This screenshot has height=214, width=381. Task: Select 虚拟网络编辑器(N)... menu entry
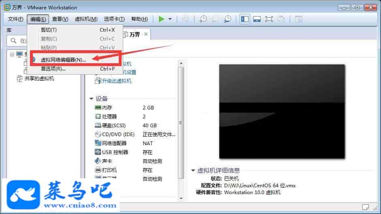(63, 60)
